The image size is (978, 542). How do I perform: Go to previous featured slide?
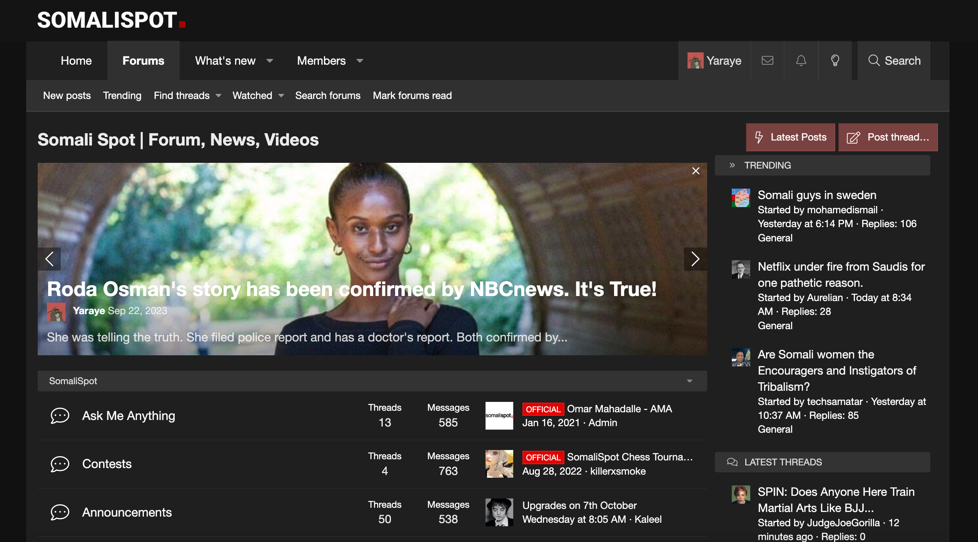(50, 259)
